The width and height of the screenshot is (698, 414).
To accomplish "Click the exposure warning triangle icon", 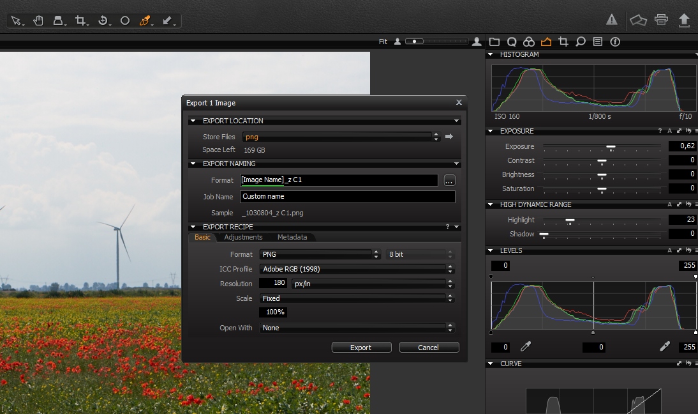I will pos(612,20).
